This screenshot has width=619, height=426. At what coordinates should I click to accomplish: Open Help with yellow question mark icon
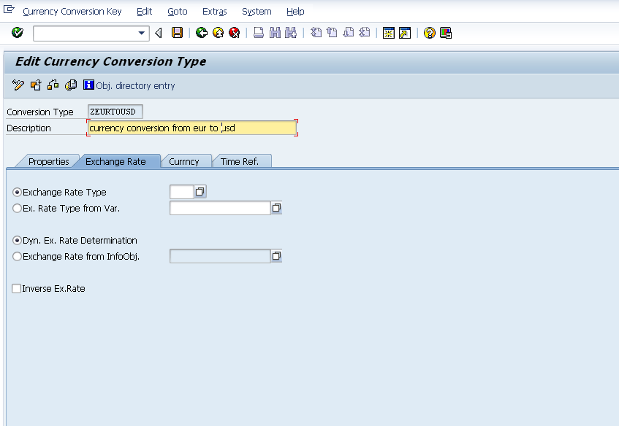[429, 33]
